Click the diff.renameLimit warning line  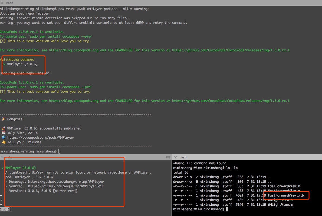93,22
